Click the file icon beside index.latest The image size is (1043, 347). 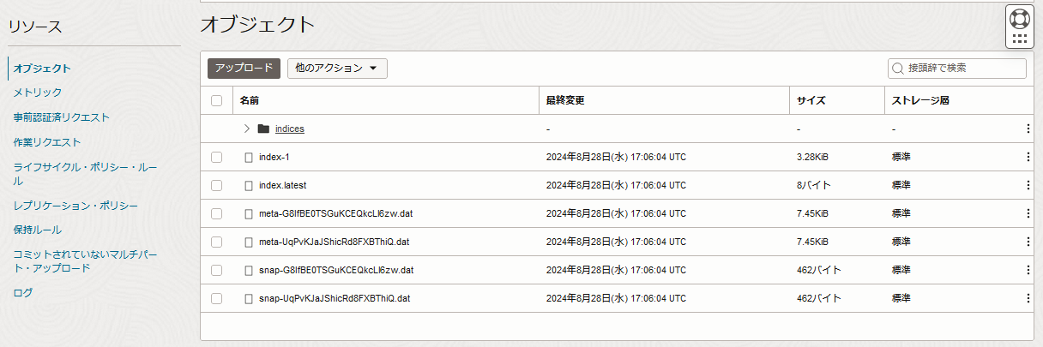250,185
